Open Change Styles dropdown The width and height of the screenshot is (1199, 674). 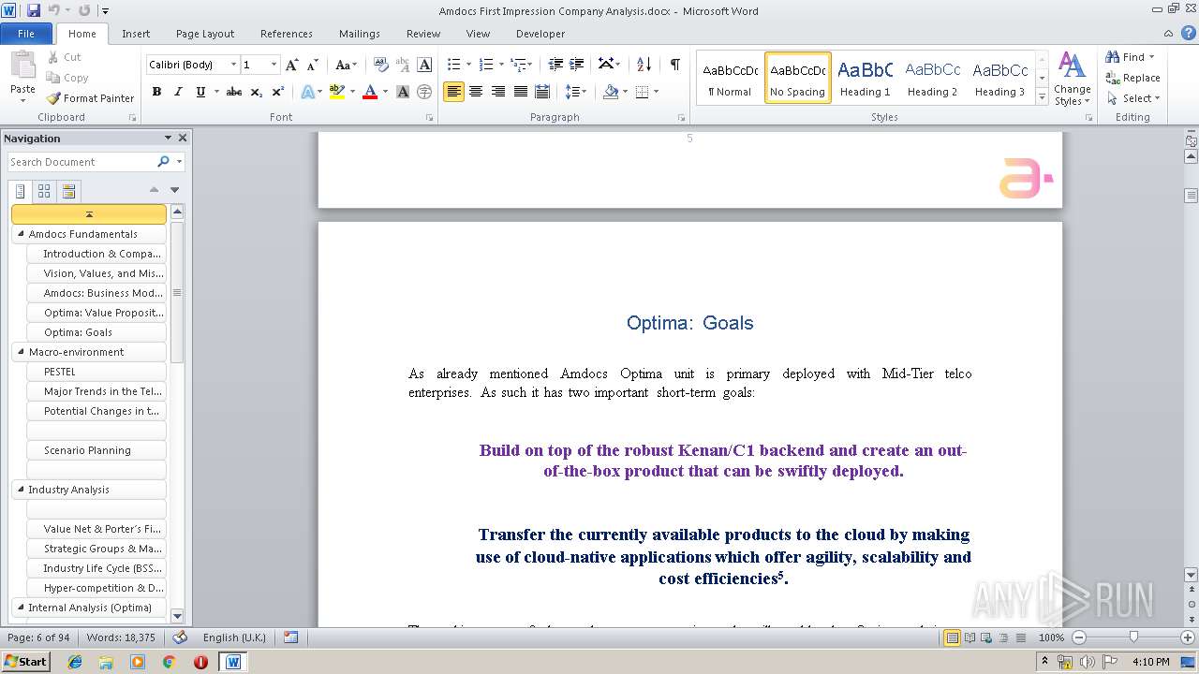click(x=1072, y=80)
